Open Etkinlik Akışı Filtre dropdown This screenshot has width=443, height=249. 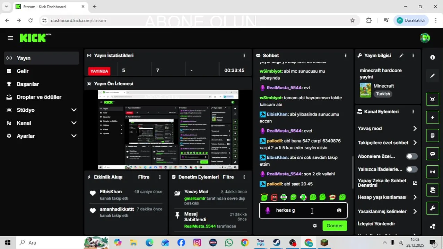pos(144,177)
